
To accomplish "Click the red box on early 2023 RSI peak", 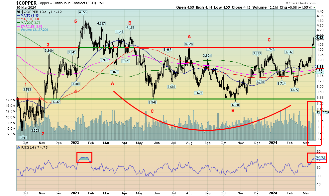I will click(84, 158).
